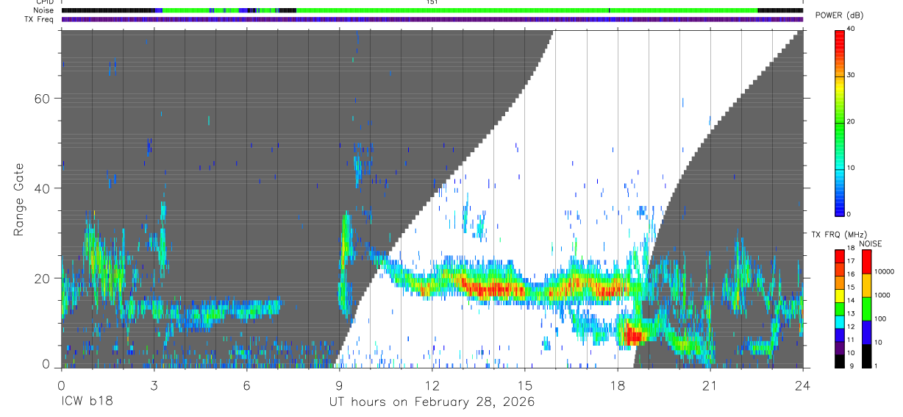Click the 21 tick label on UT hours axis
Screen dimensions: 903x417
pyautogui.click(x=710, y=385)
